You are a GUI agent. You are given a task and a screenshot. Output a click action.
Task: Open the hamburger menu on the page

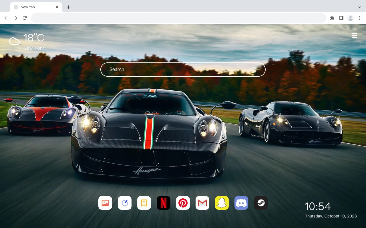point(354,36)
